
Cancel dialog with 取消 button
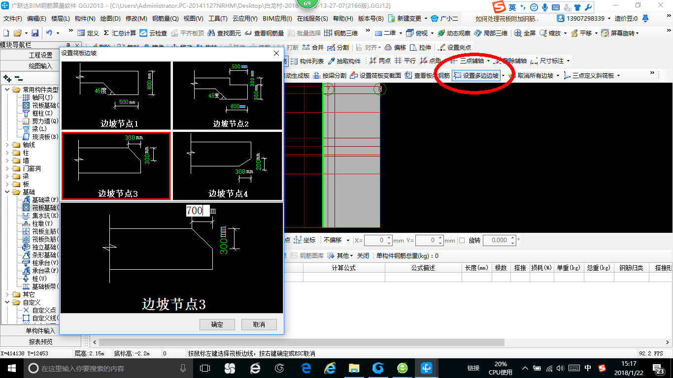(x=259, y=324)
